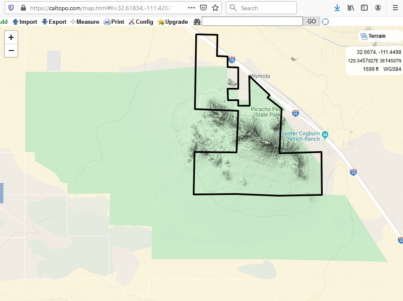Select the Measure tool menu
The image size is (403, 301).
85,22
